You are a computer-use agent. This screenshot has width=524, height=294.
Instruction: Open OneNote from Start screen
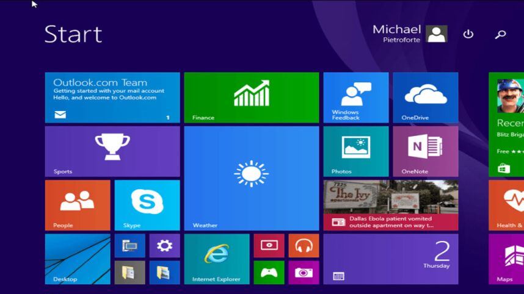pyautogui.click(x=425, y=151)
